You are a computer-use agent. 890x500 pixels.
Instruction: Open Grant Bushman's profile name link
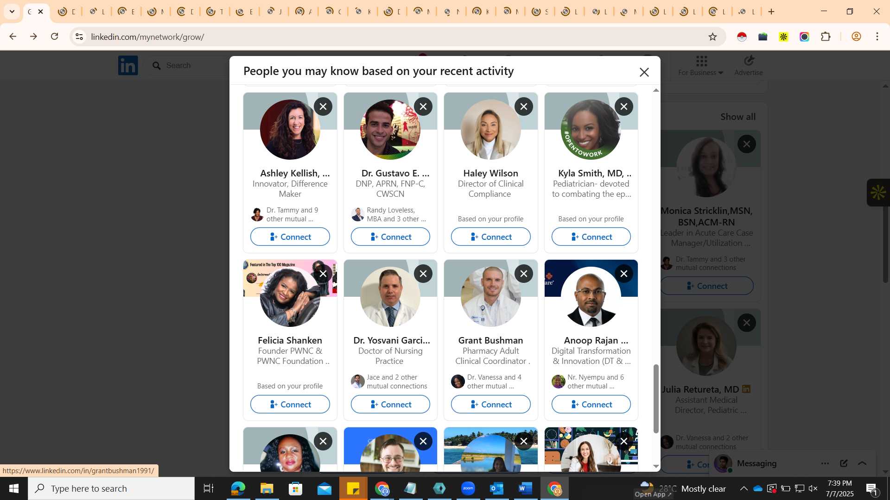point(490,340)
